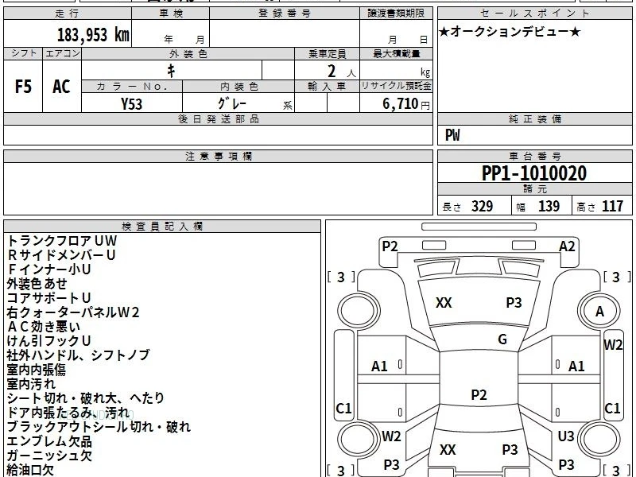Click the XX mark on the trunk lid

(x=448, y=449)
